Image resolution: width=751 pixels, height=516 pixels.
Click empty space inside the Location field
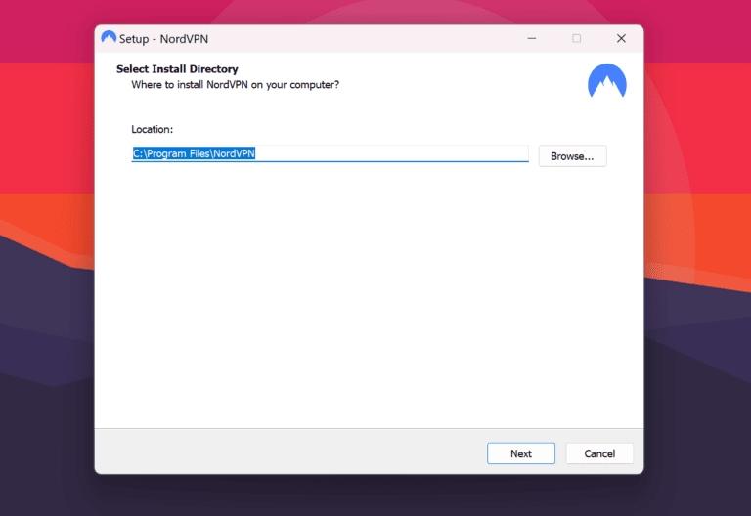(x=391, y=153)
